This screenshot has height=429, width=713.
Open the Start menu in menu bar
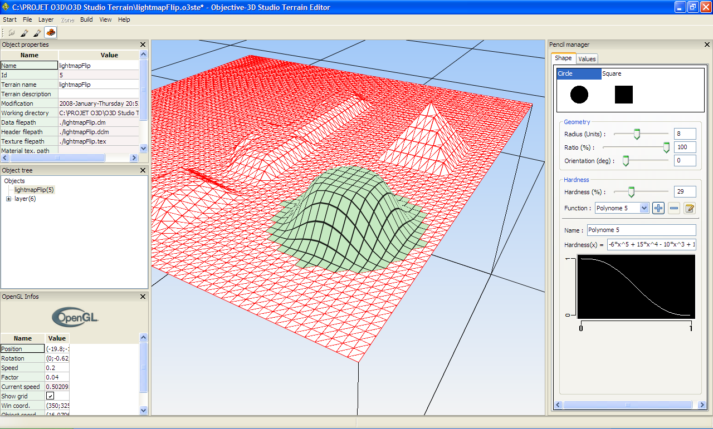click(x=9, y=19)
